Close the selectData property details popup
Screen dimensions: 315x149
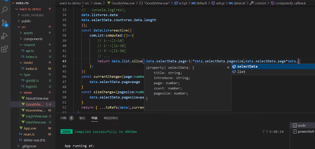click(x=228, y=68)
